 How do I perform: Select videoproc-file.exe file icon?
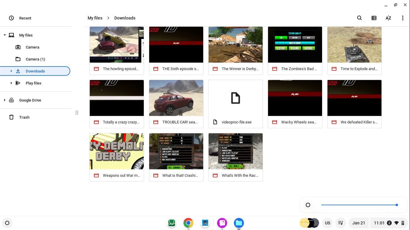[236, 98]
